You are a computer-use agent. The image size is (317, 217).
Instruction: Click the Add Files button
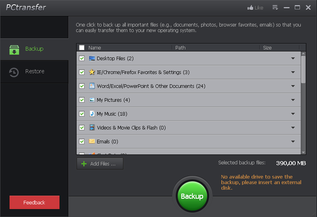pos(100,164)
